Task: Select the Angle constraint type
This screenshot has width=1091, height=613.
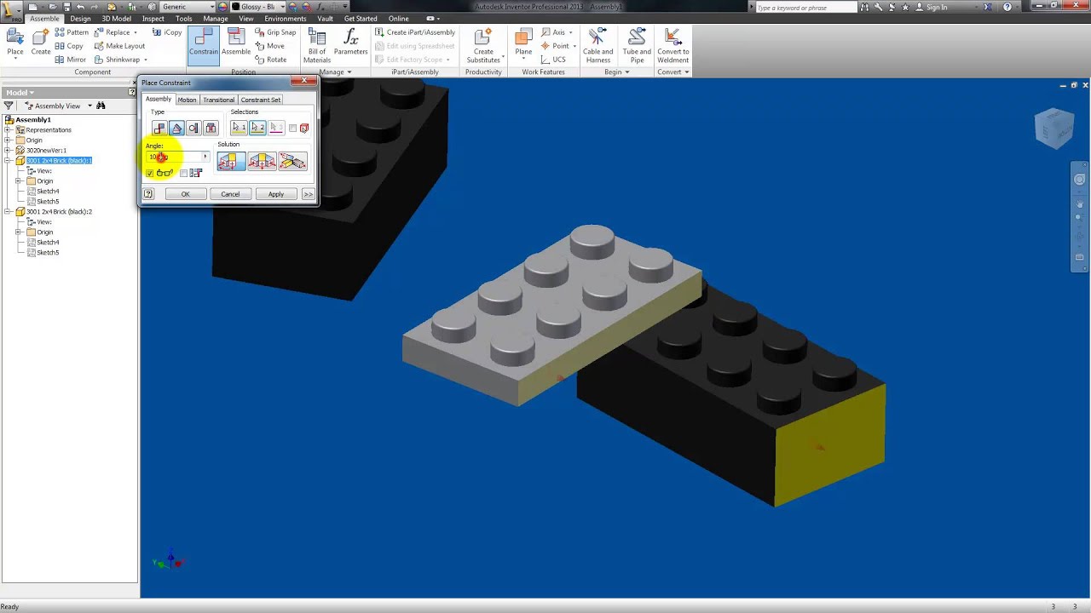Action: (x=176, y=128)
